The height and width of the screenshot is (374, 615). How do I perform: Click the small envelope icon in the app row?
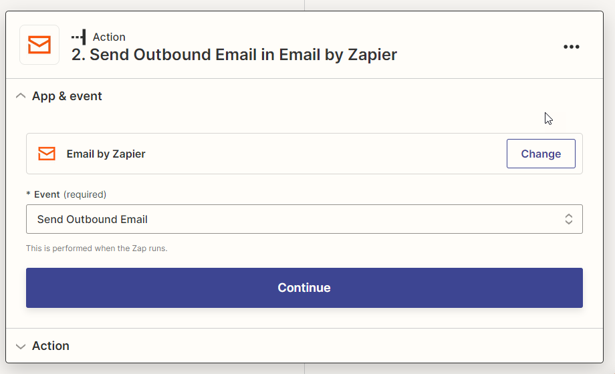click(47, 154)
